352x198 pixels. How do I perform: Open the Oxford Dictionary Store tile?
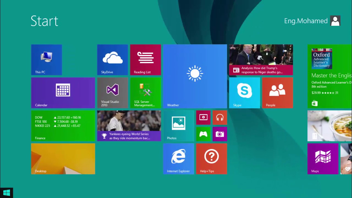330,76
